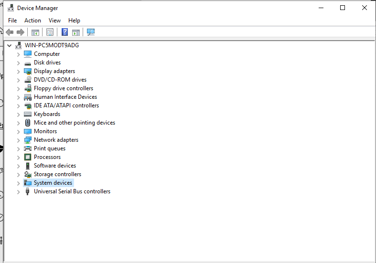Open the View menu
Viewport: 376px width, 263px height.
click(54, 21)
